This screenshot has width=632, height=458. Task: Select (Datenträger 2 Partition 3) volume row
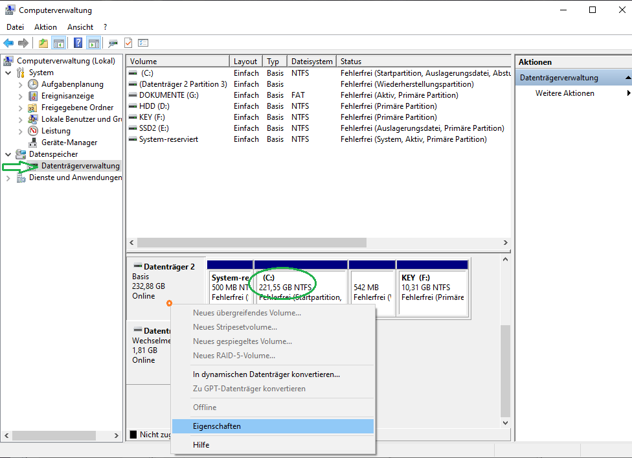319,84
